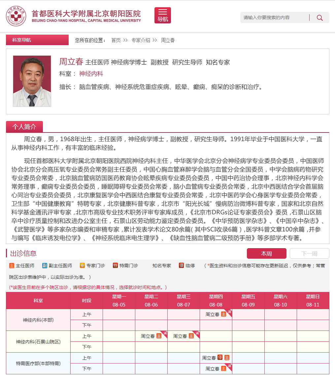Click the 星期二 08-06 column header
The height and width of the screenshot is (376, 335).
point(151,301)
